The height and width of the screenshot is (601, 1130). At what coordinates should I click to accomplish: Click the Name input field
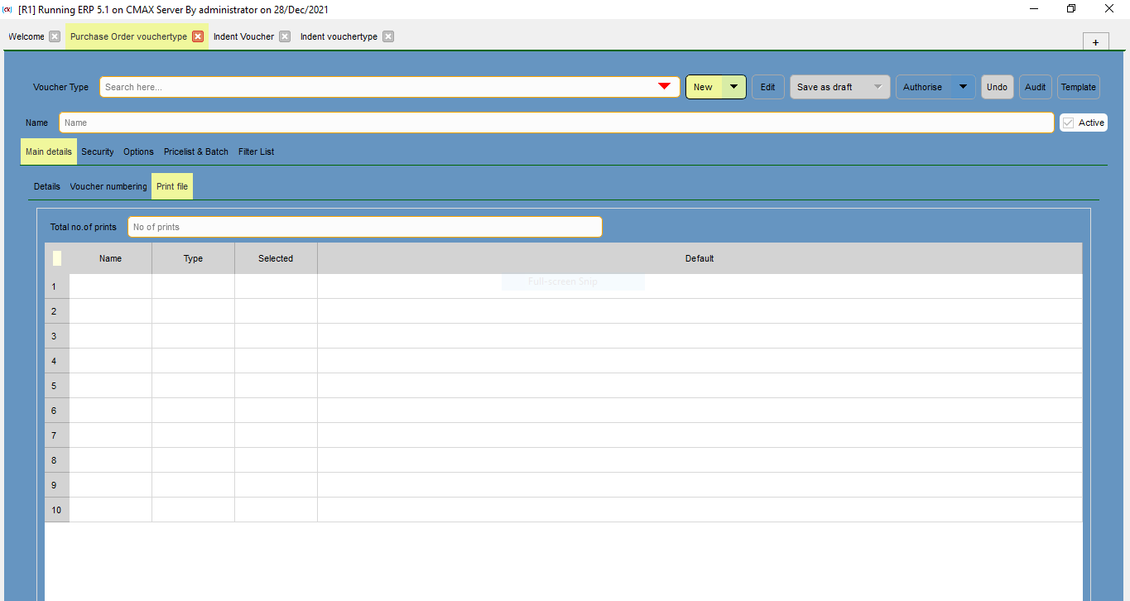tap(556, 123)
